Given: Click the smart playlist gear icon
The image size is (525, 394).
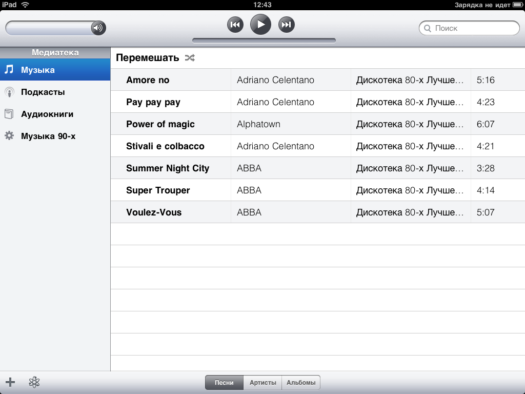Looking at the screenshot, I should click(9, 135).
